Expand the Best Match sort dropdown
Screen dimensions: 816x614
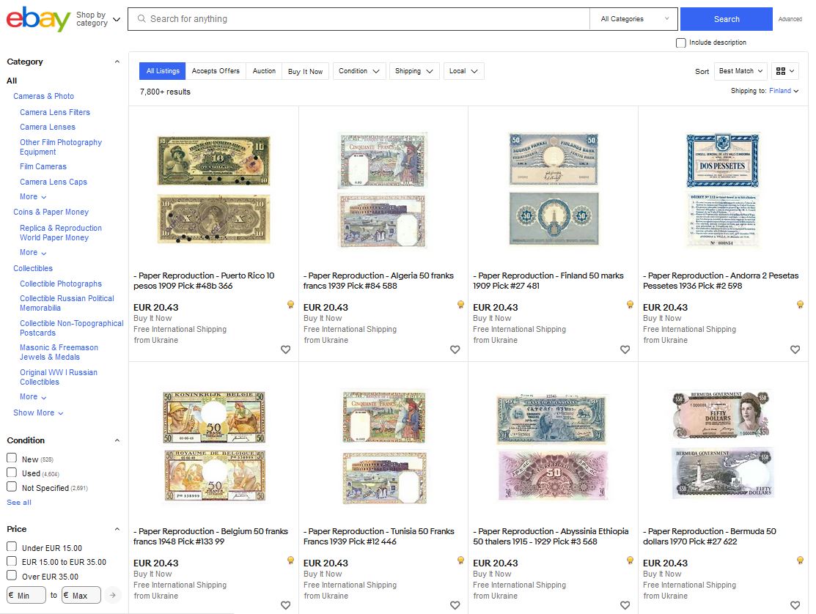740,71
